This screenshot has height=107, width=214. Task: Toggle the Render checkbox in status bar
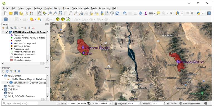[x=168, y=103]
